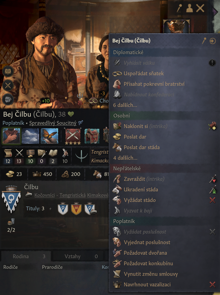Open the lifestyle book icon beside portrait

point(8,71)
